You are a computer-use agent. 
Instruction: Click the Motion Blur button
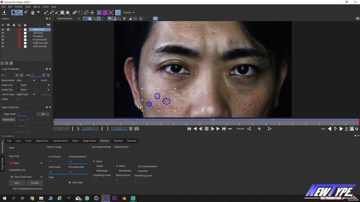8,120
